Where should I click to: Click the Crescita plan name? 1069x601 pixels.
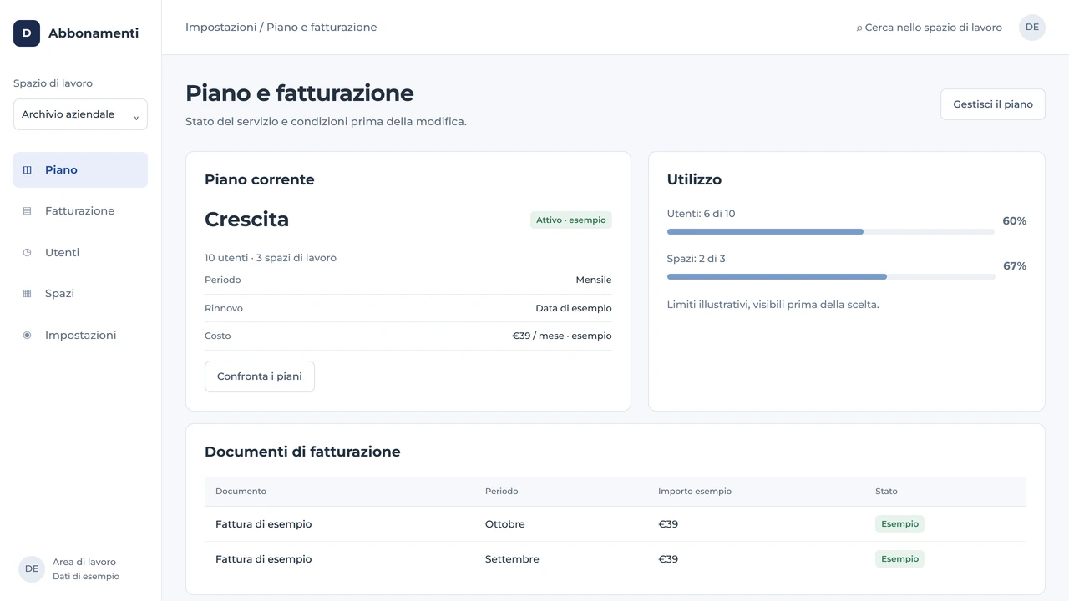pyautogui.click(x=247, y=220)
